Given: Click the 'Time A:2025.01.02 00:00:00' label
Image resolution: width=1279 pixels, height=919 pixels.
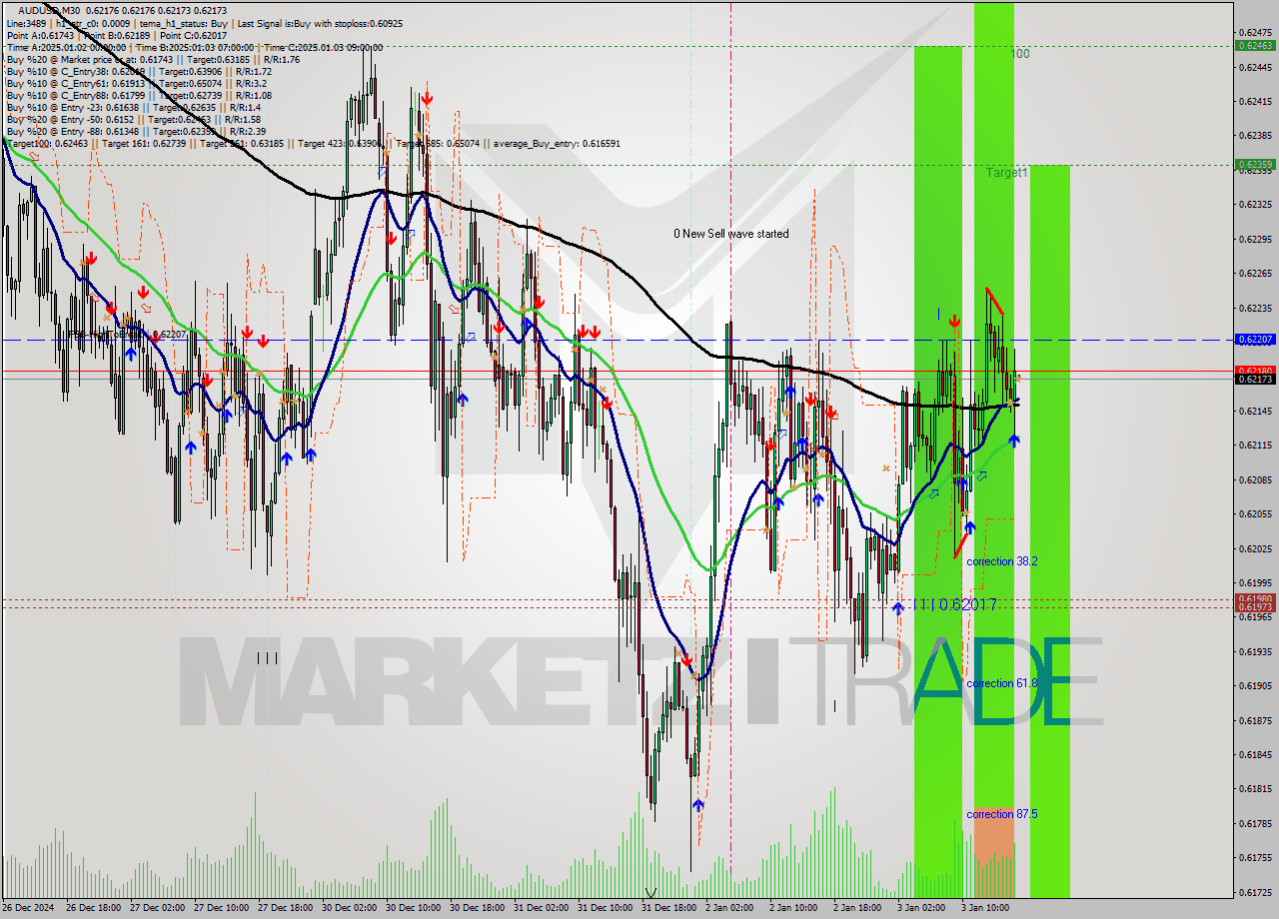Looking at the screenshot, I should [x=66, y=47].
